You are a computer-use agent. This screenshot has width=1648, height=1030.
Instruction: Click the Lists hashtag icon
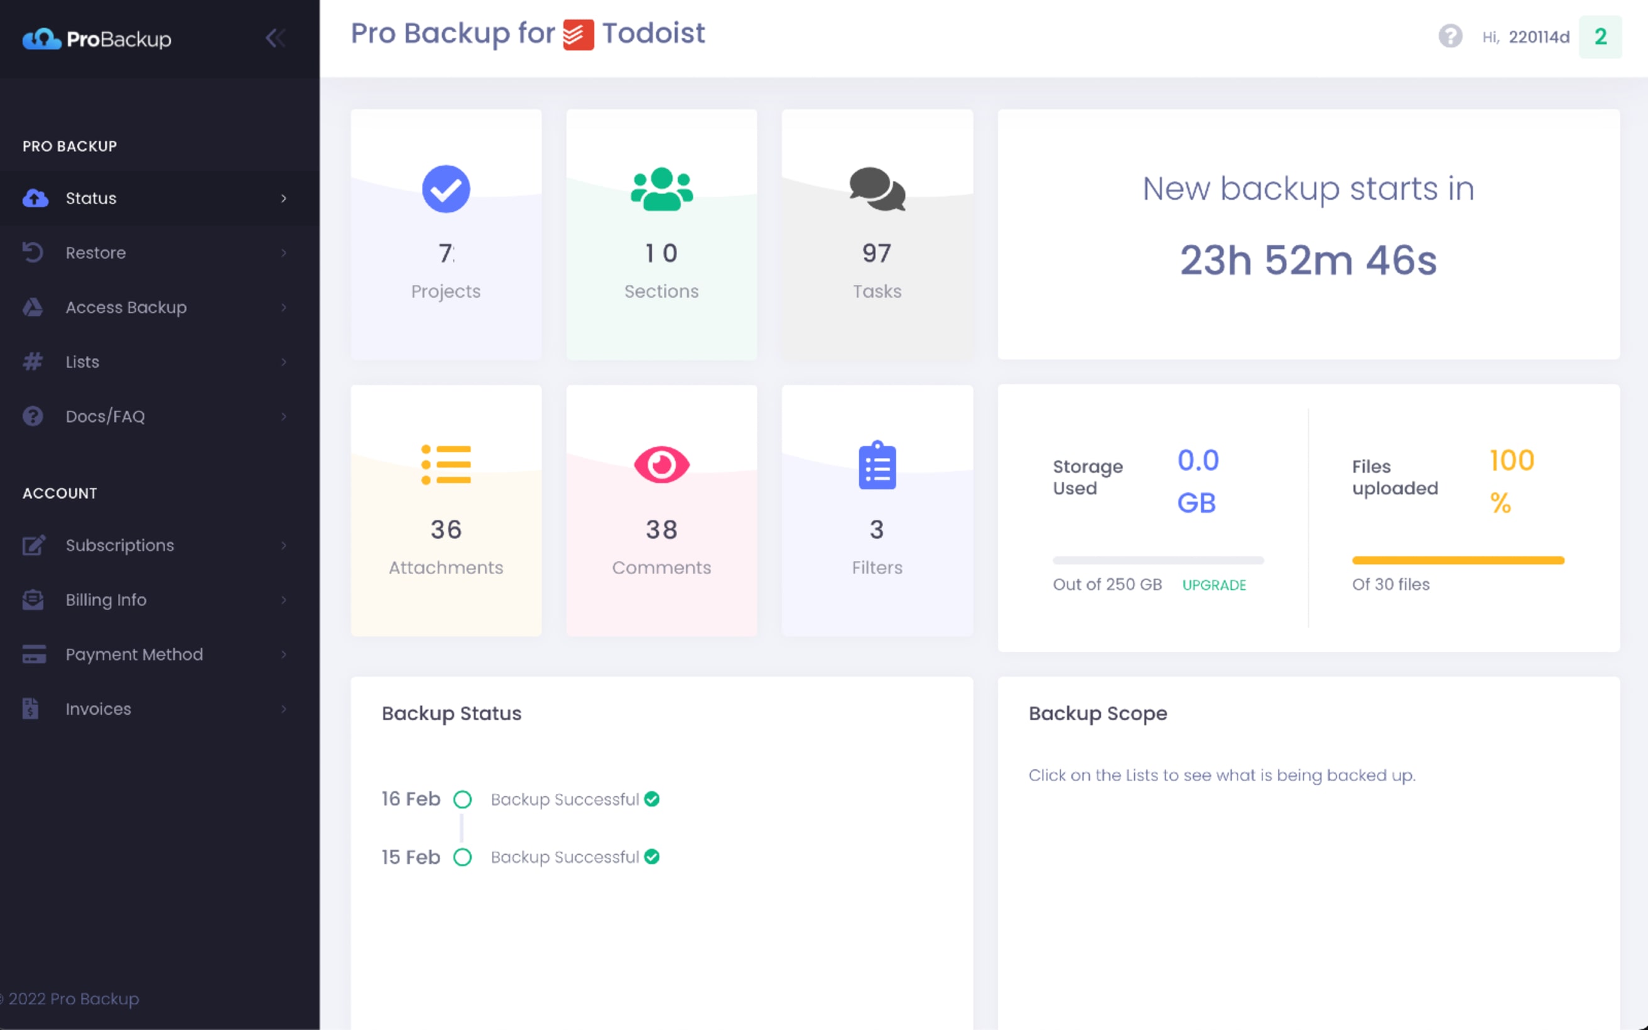click(32, 362)
